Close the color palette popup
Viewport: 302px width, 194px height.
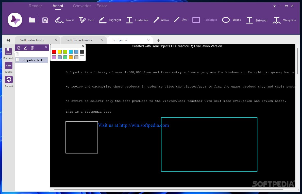83,46
